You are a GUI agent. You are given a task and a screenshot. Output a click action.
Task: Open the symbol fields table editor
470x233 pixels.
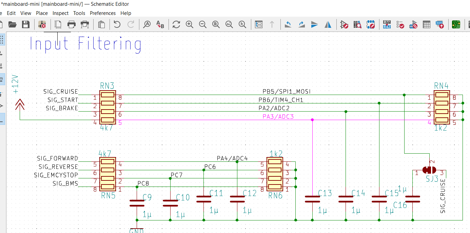click(x=427, y=24)
